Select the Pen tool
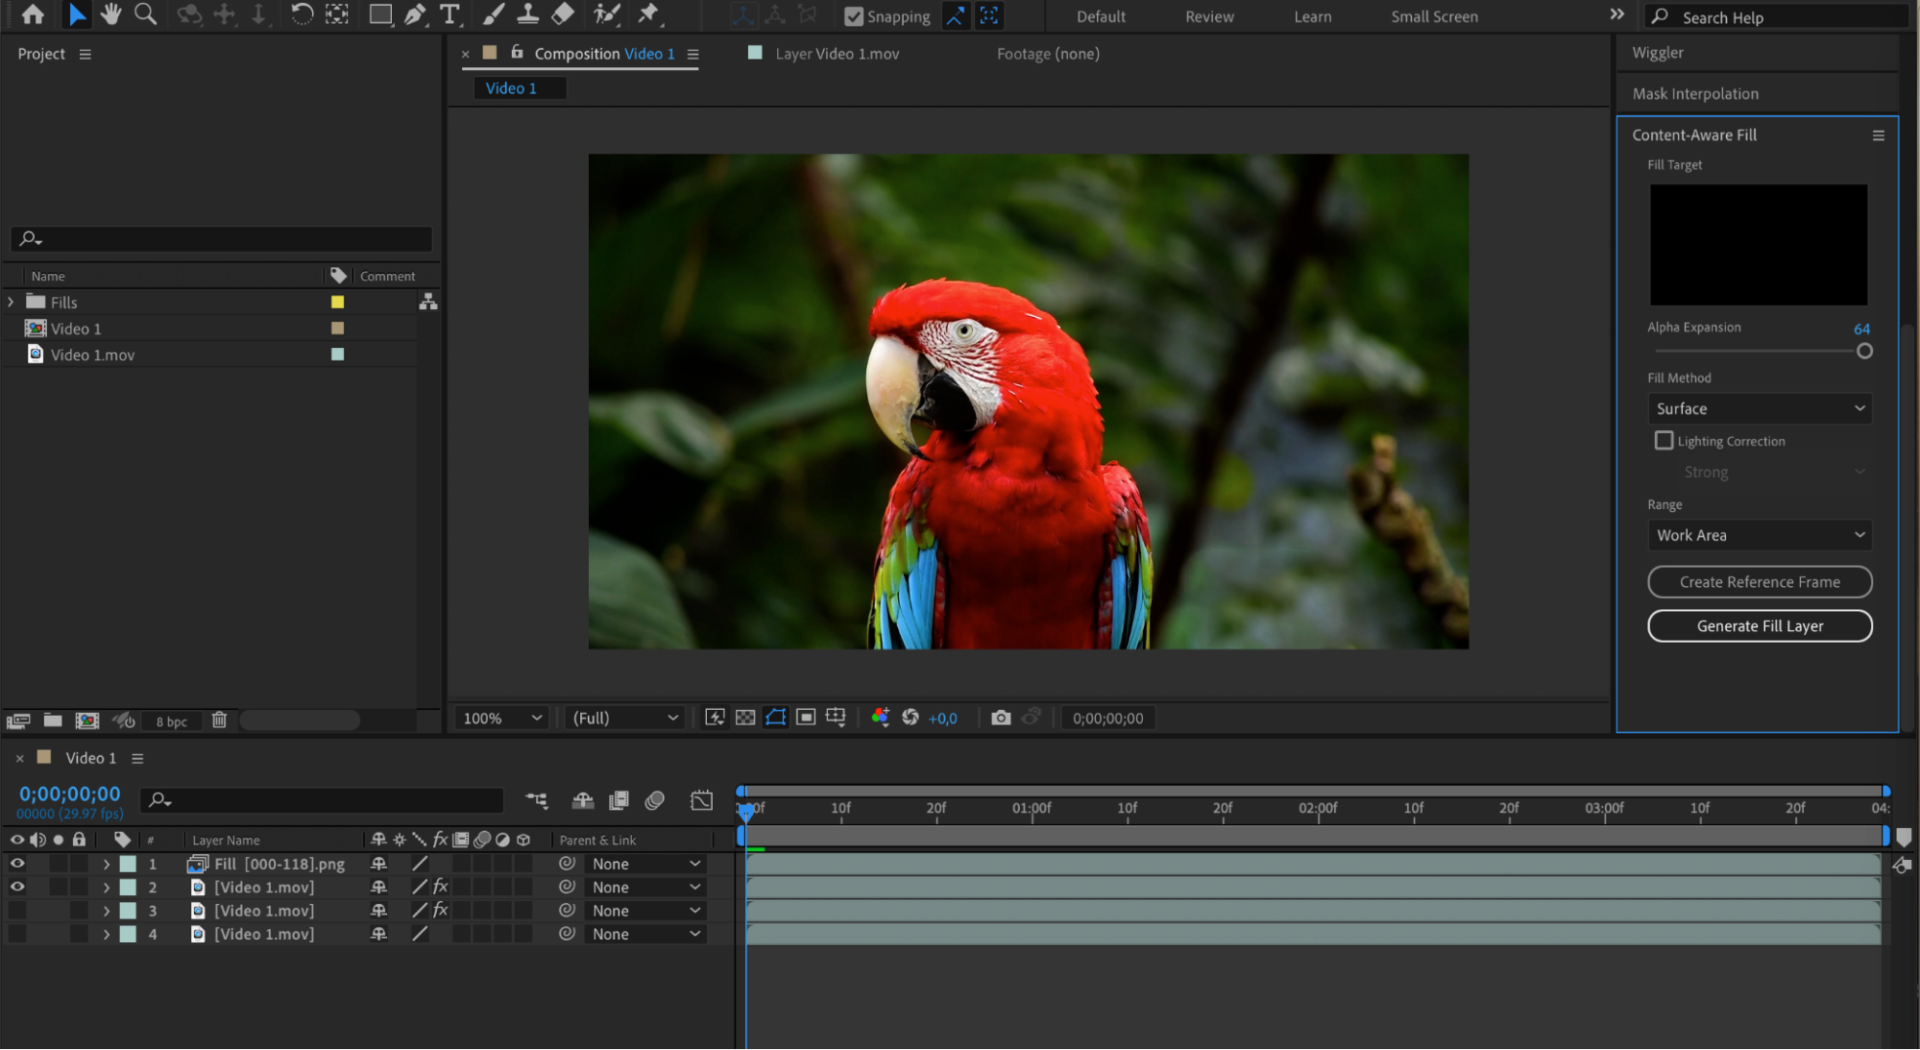1920x1050 pixels. [x=415, y=14]
